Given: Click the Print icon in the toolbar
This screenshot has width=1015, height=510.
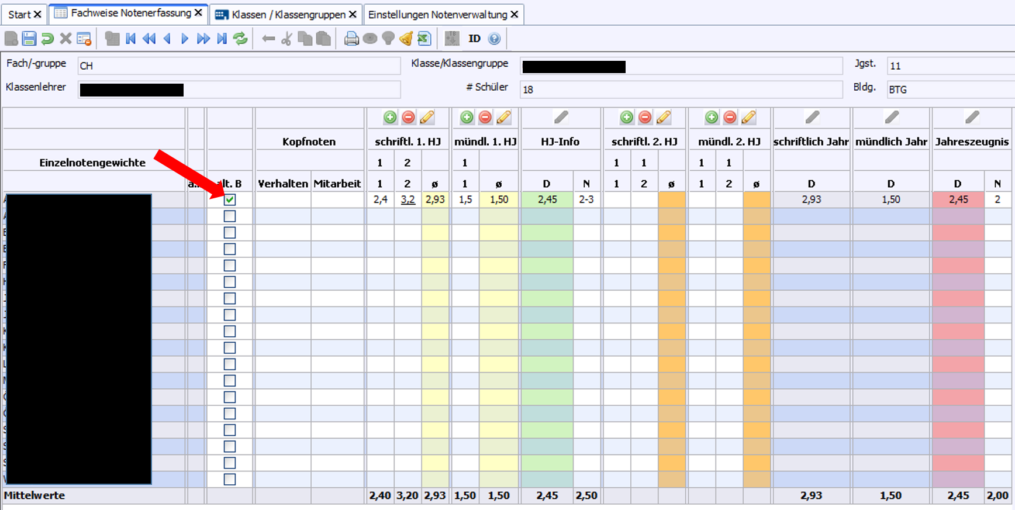Looking at the screenshot, I should pos(351,39).
